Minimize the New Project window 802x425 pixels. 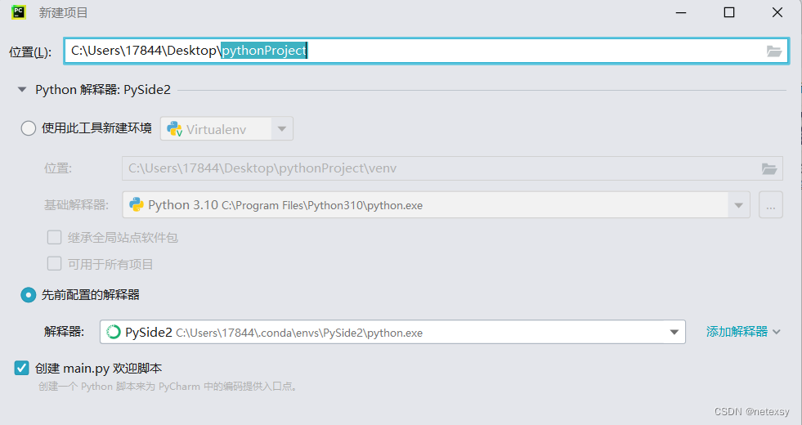click(x=681, y=12)
